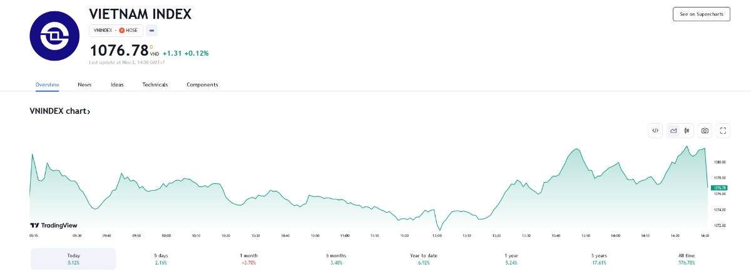The image size is (751, 277).
Task: Switch chart to area style
Action: [673, 131]
